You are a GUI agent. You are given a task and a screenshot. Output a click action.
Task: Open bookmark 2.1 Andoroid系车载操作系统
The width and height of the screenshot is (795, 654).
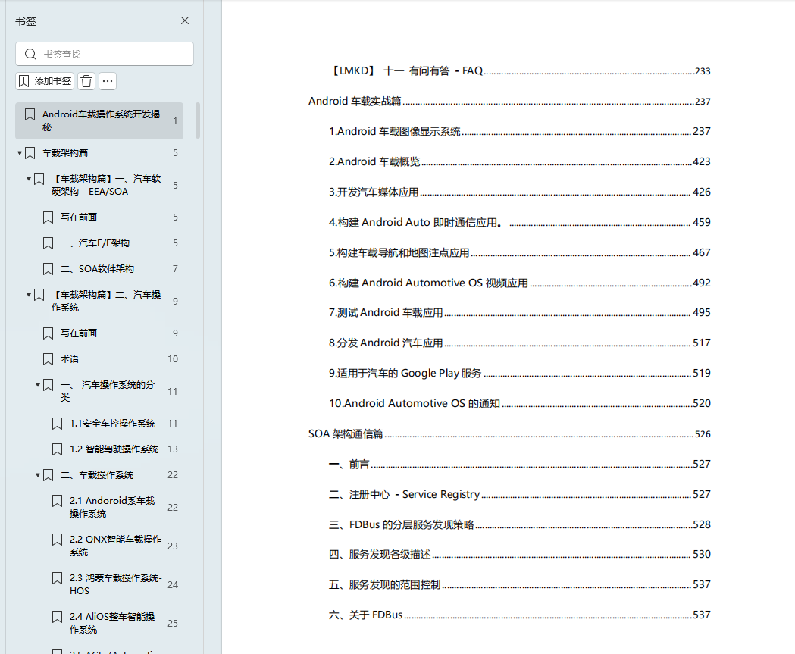coord(112,507)
